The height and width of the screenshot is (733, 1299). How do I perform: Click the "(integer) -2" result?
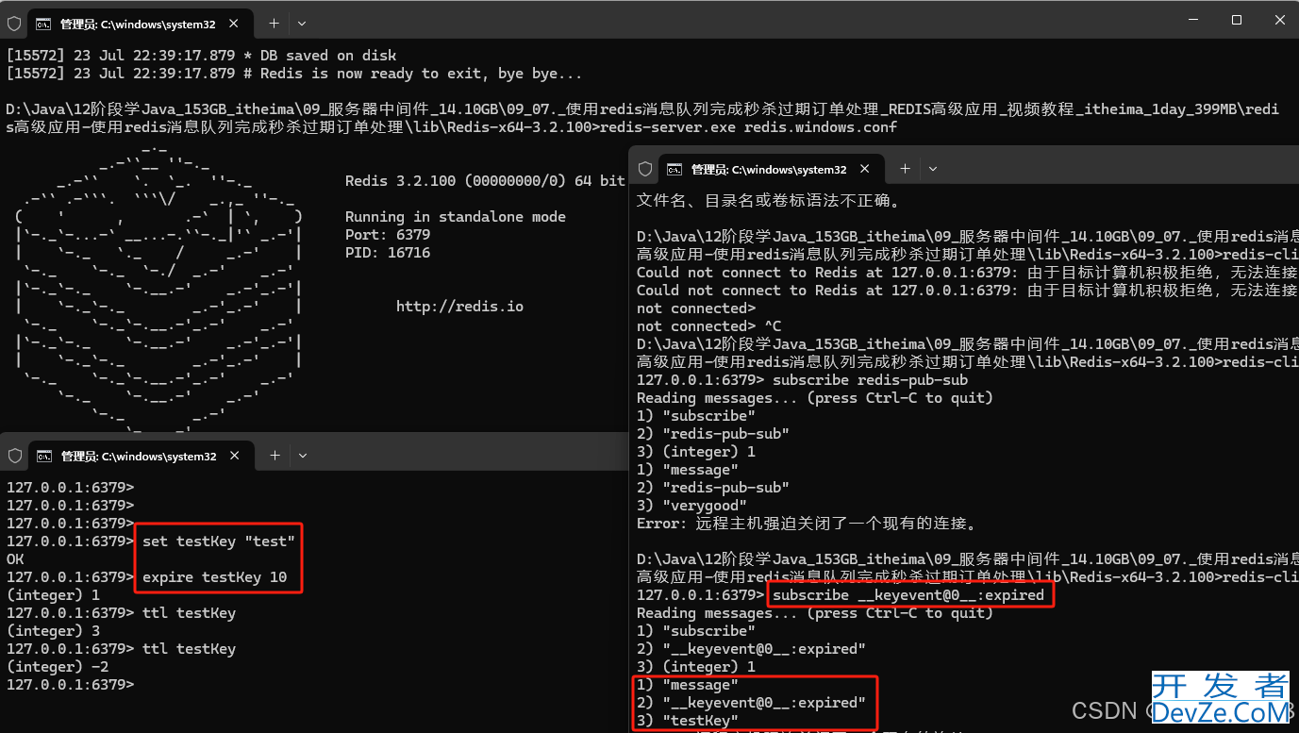[x=57, y=667]
